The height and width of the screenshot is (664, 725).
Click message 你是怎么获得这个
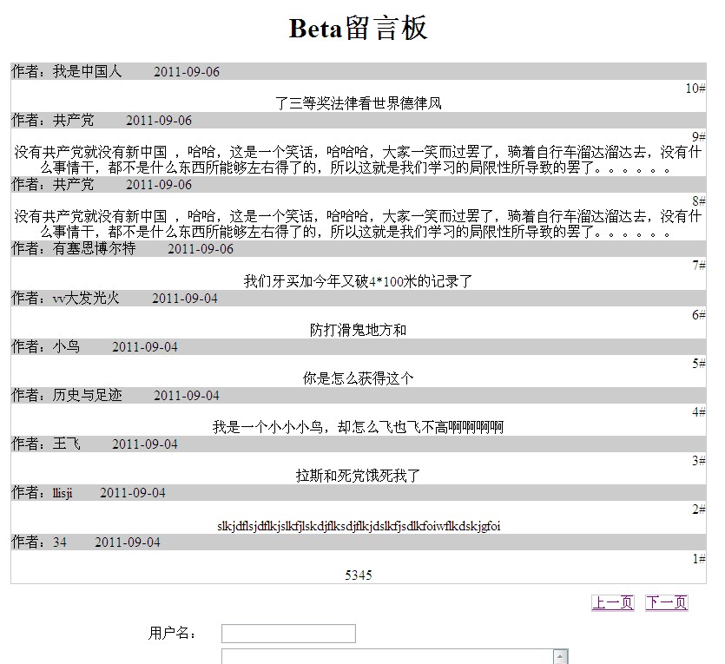pyautogui.click(x=359, y=378)
